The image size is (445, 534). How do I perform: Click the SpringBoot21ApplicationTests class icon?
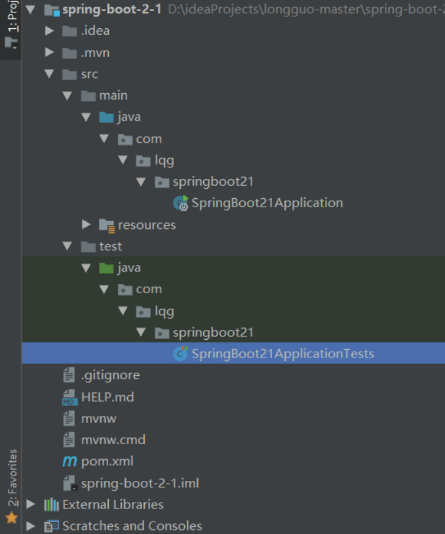point(180,353)
